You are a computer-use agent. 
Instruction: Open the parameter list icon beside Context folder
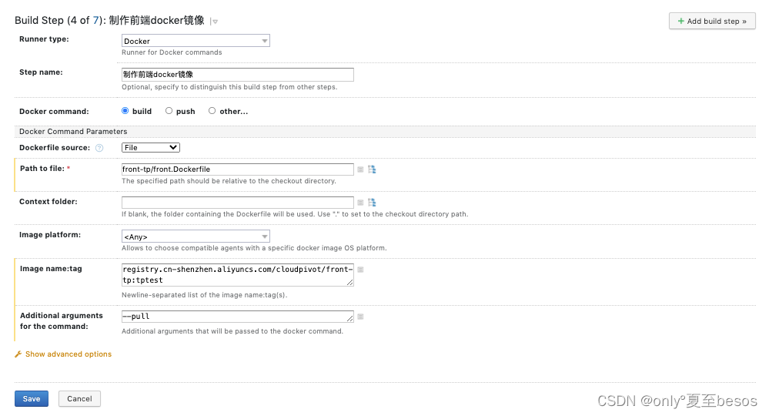(x=360, y=202)
